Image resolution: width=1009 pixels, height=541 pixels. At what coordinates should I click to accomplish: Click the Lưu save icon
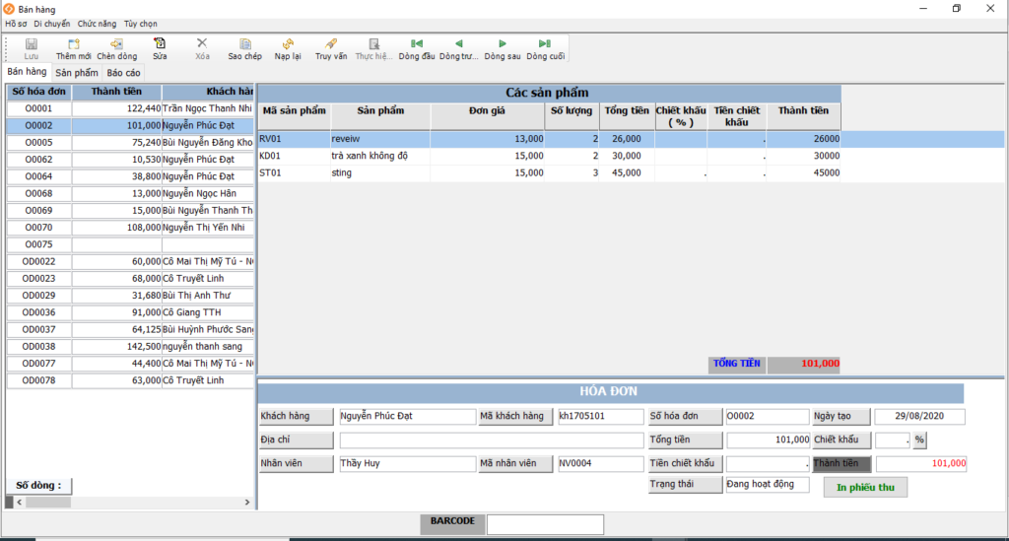(x=32, y=44)
